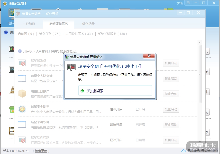This screenshot has width=220, height=154.
Task: Click 电脑 monitor icon in main window
Action: click(x=11, y=15)
